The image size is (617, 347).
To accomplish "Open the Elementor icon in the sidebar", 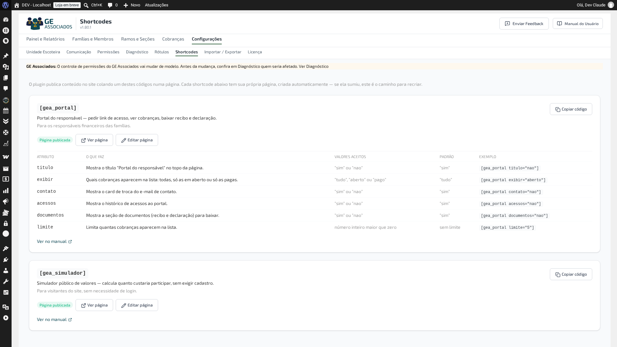I will 6,31.
